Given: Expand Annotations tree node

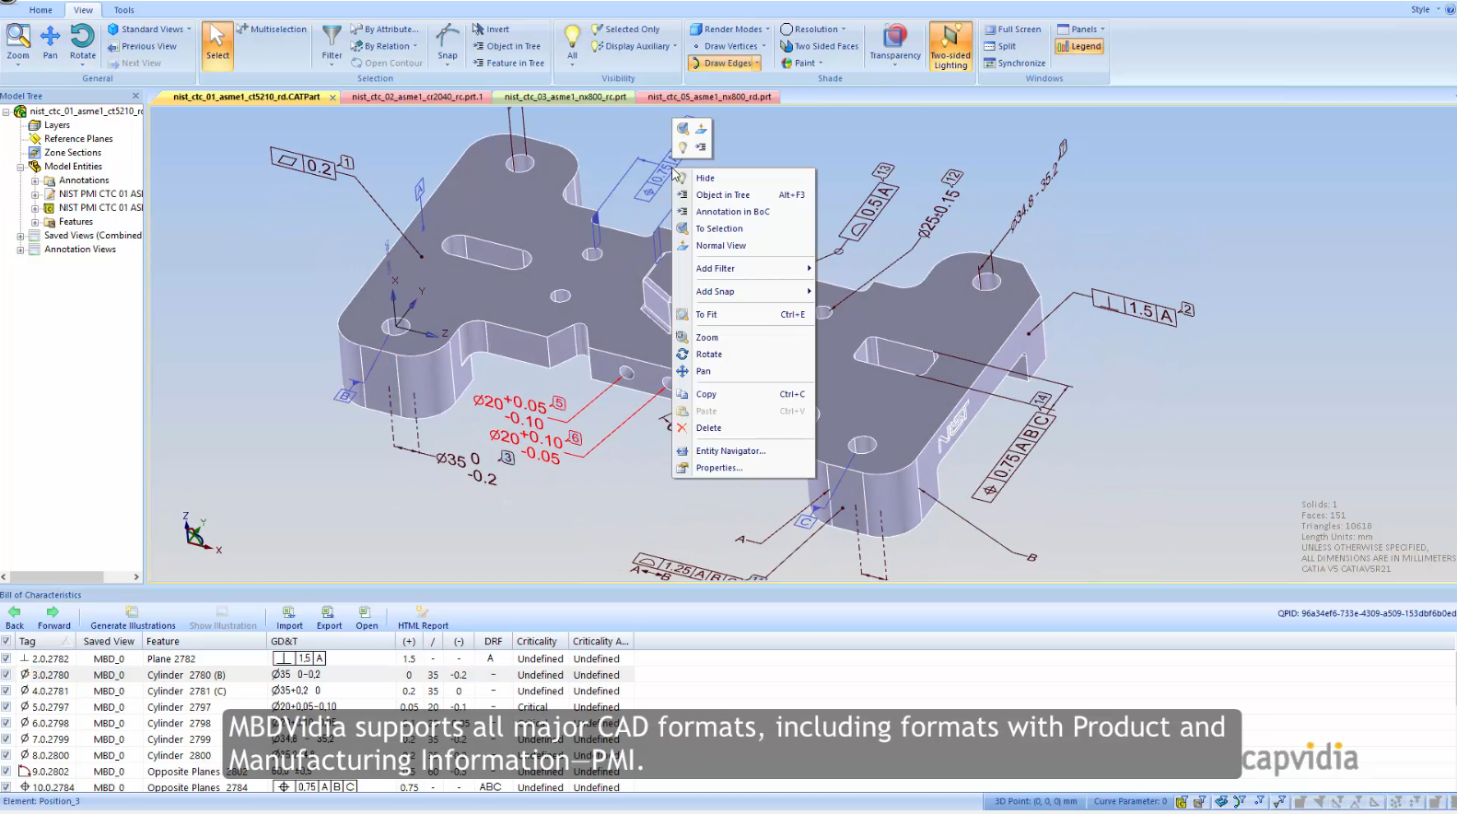Looking at the screenshot, I should 35,180.
